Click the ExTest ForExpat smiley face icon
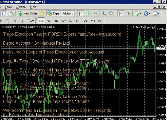Viewport: 167px width, 120px height. [153, 27]
